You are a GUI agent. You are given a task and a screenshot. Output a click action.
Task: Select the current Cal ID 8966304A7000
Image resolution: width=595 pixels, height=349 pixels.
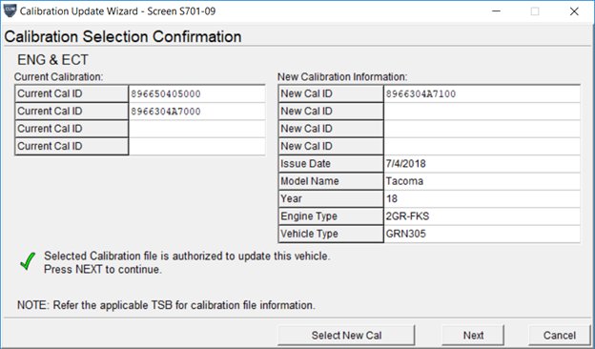[197, 112]
